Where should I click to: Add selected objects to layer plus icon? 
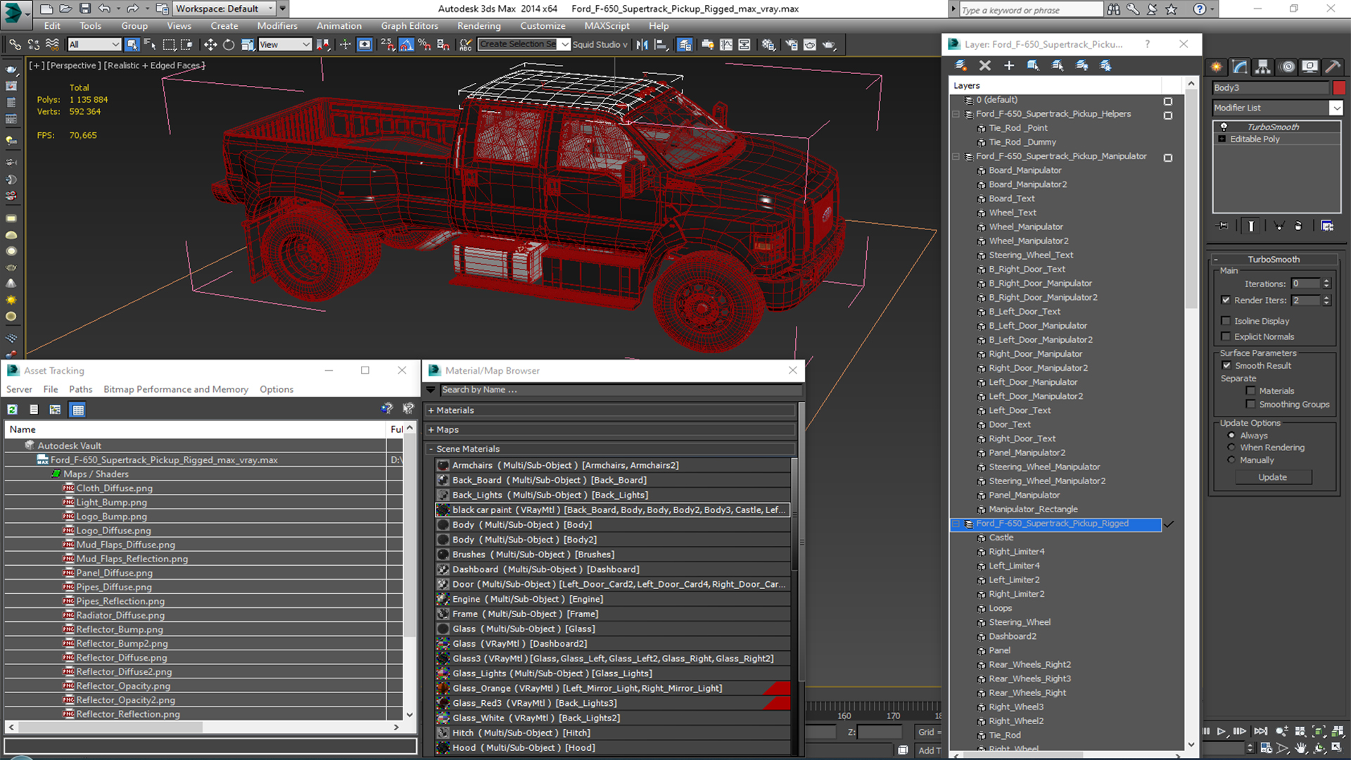click(1009, 65)
